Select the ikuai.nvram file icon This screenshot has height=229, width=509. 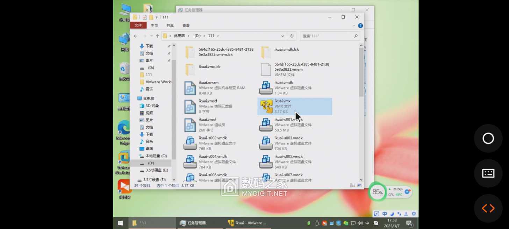(x=190, y=88)
